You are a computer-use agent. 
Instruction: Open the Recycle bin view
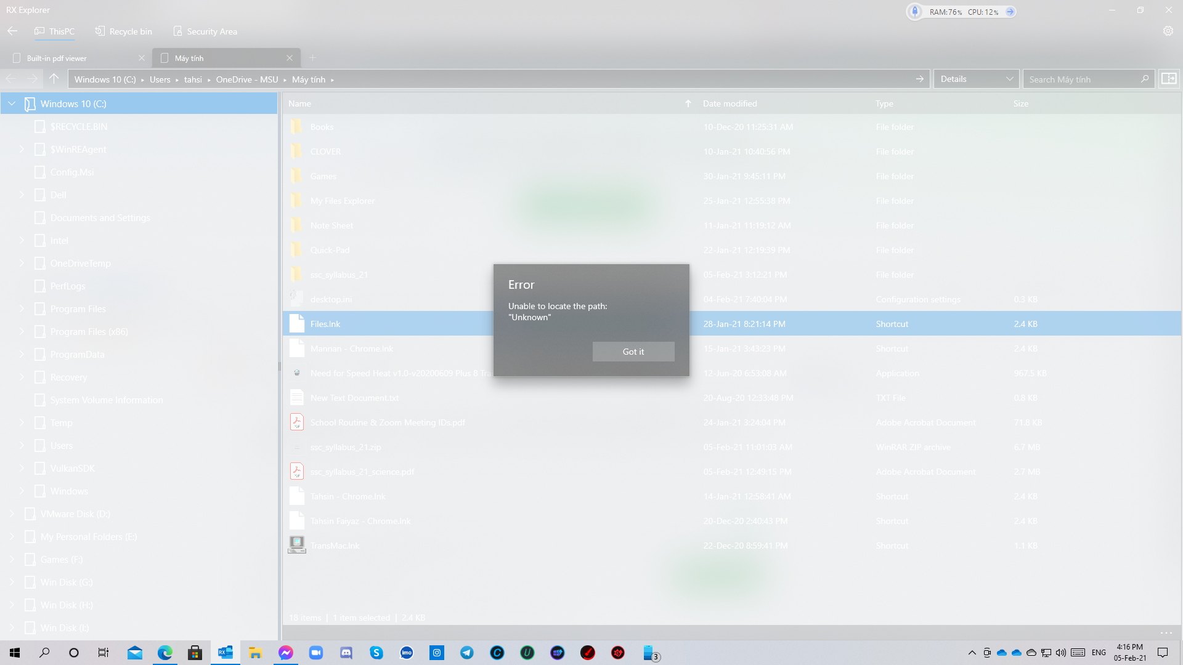coord(123,31)
